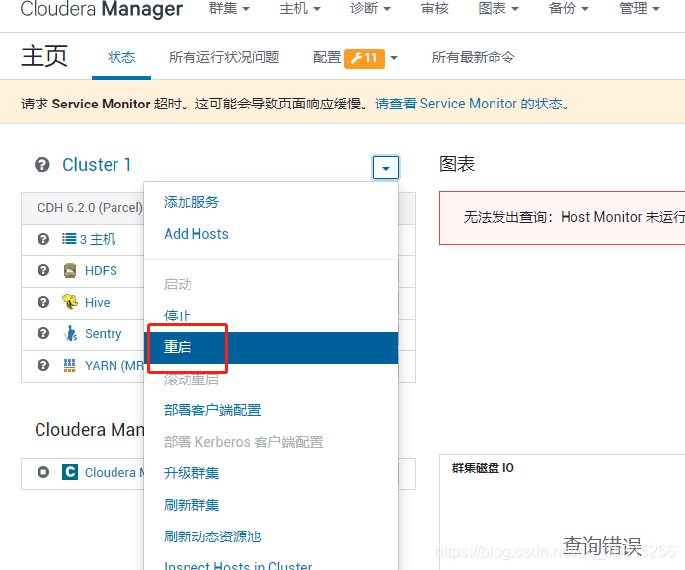Open the Cloudera Management Service link
This screenshot has width=685, height=570.
click(114, 472)
